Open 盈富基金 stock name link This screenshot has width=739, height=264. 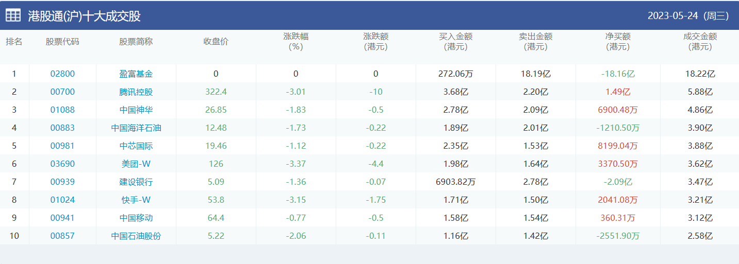click(x=136, y=74)
